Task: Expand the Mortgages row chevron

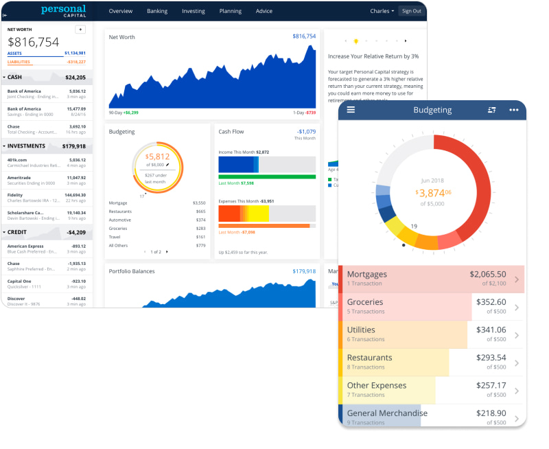Action: (x=517, y=279)
